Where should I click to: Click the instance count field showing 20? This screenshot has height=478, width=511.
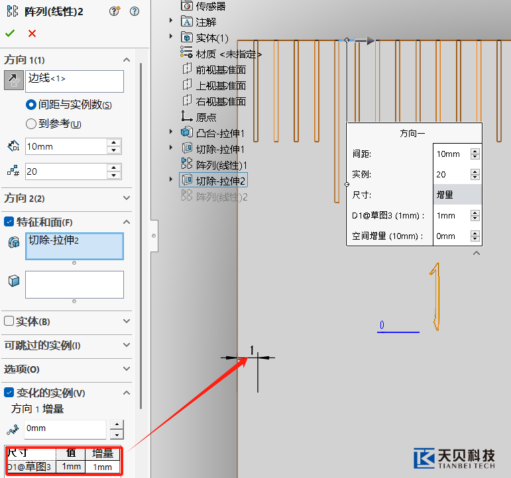[x=66, y=171]
